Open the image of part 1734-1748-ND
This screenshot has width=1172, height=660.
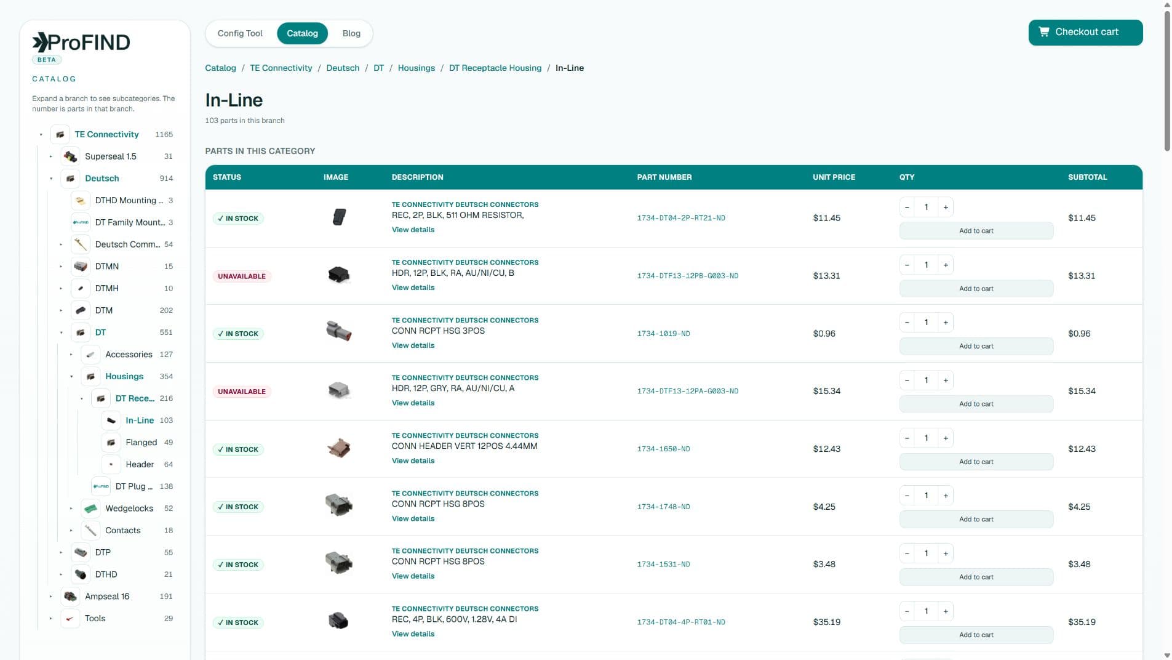(339, 506)
